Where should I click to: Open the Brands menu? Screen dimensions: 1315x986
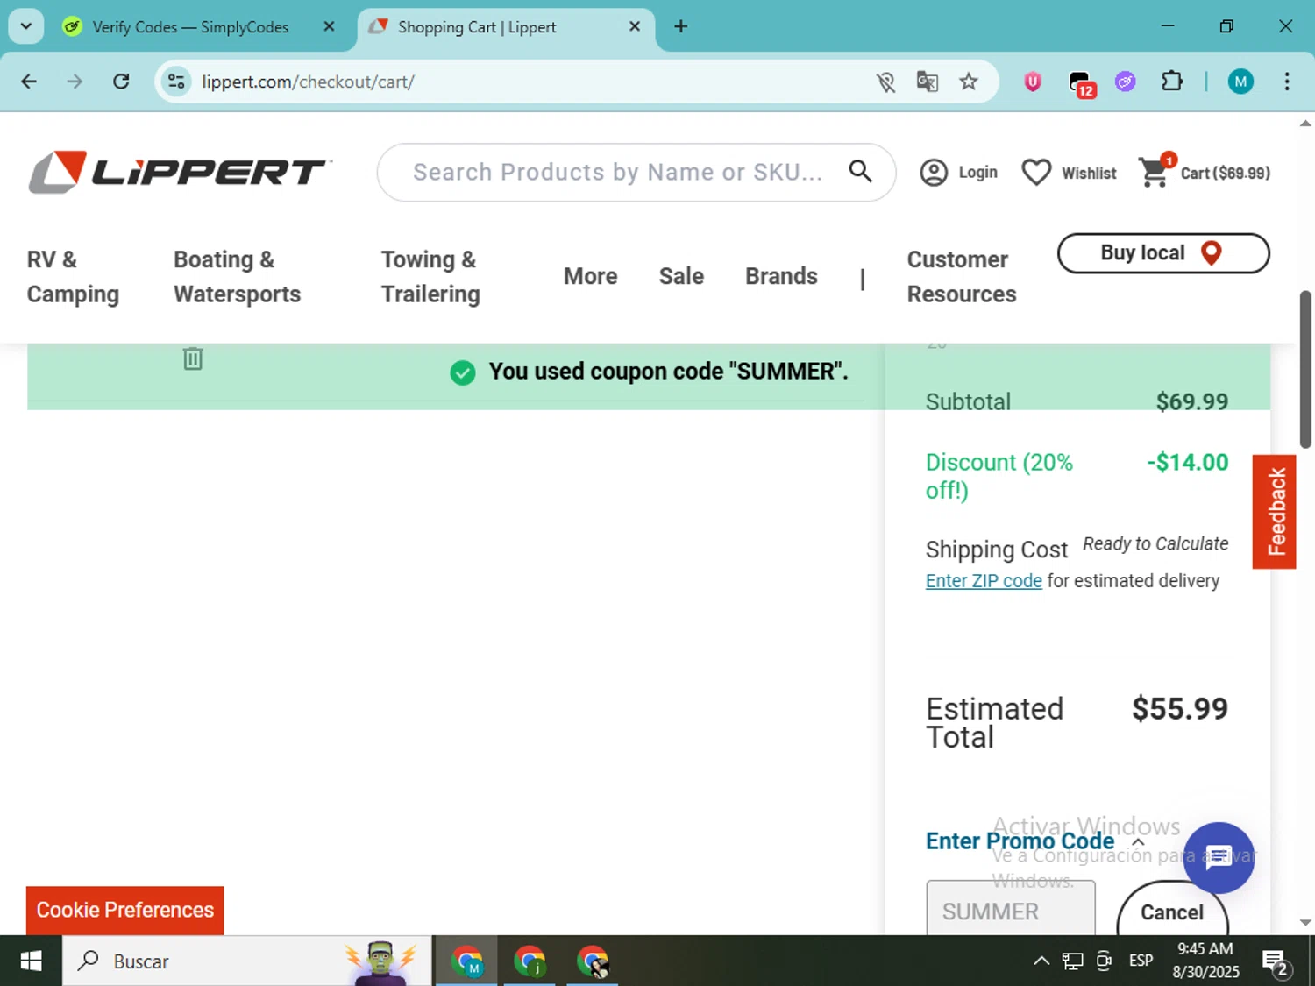point(781,276)
